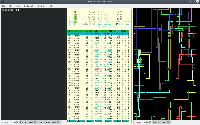Image resolution: width=200 pixels, height=125 pixels.
Task: Sort by the CPU% column header
Action: pos(118,31)
